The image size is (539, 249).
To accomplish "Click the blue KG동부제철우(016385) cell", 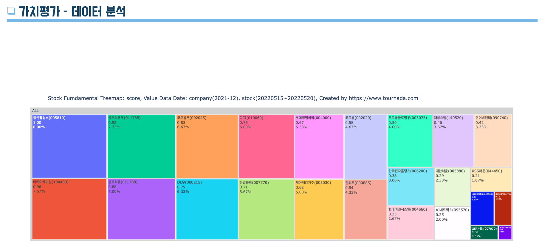I will 482,208.
